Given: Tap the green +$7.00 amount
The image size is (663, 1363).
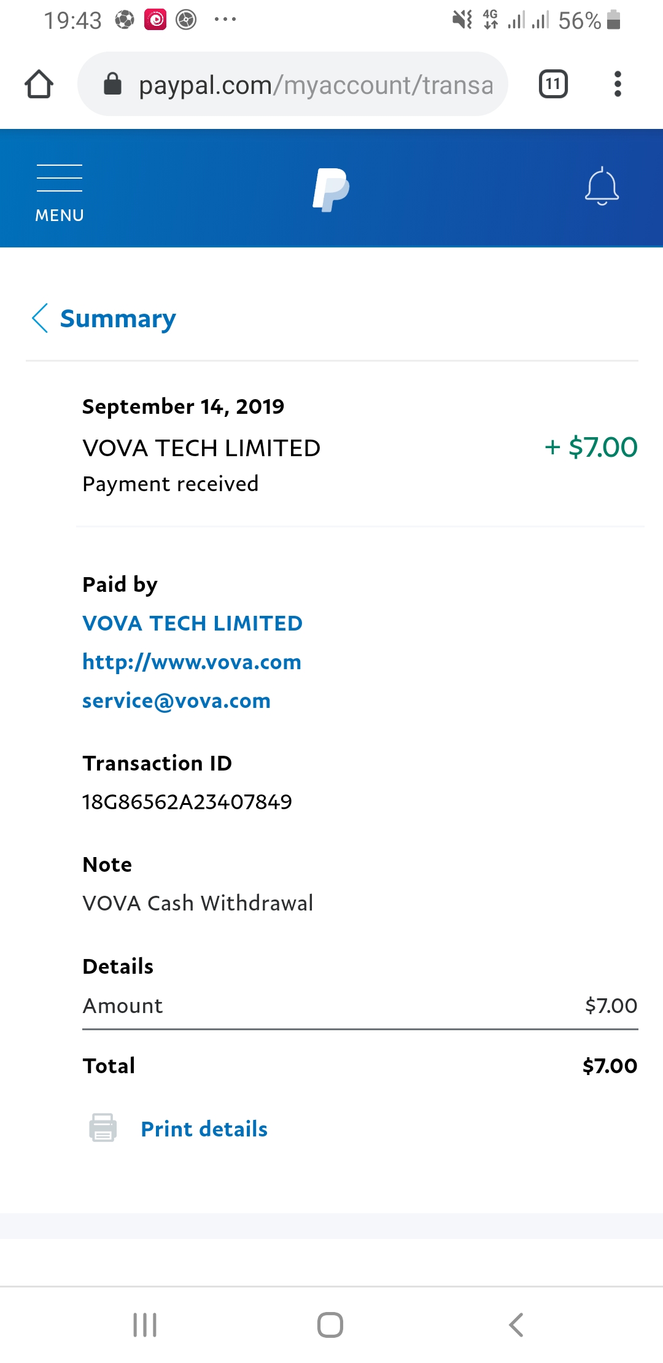Looking at the screenshot, I should click(x=591, y=447).
